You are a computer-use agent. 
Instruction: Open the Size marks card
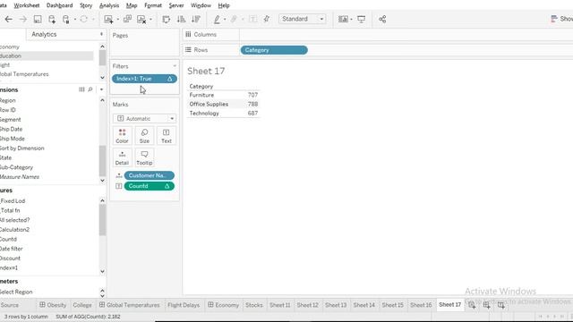tap(144, 136)
